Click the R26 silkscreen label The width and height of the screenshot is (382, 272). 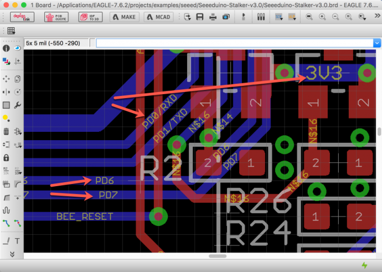click(x=259, y=201)
